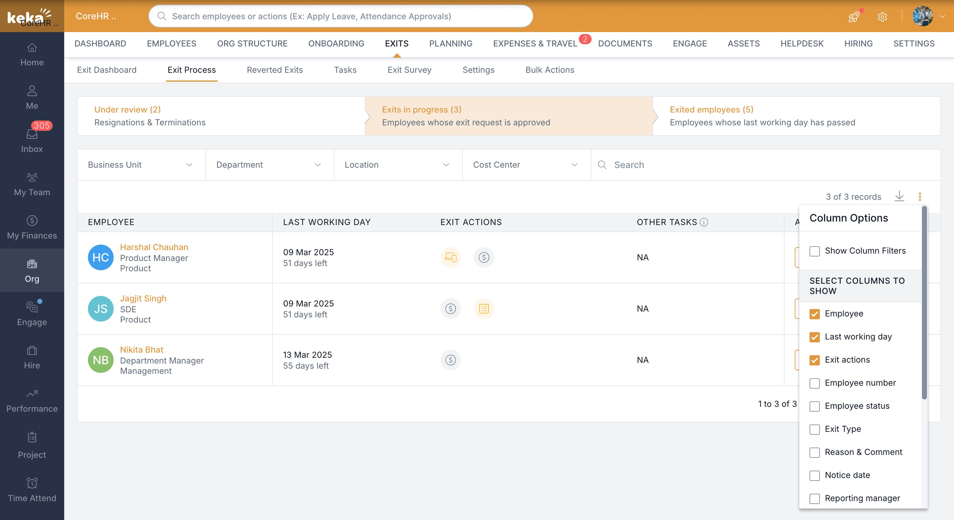The height and width of the screenshot is (520, 954).
Task: Uncheck the Last working day column
Action: coord(814,337)
